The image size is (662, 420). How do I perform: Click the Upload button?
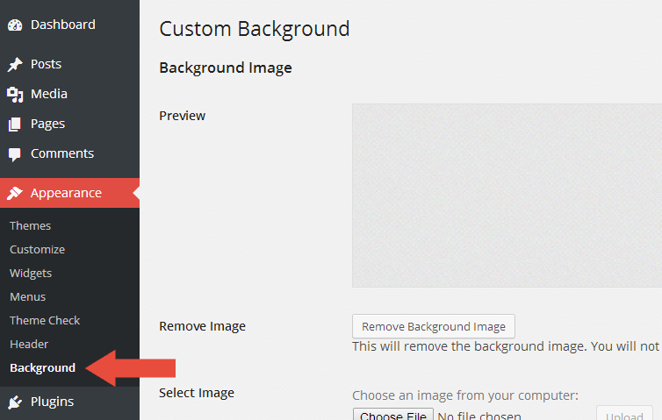(x=624, y=415)
